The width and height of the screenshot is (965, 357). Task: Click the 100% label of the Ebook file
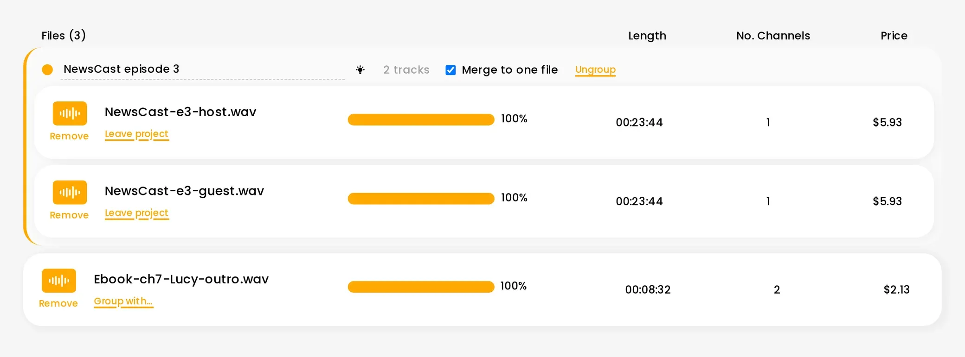[514, 286]
